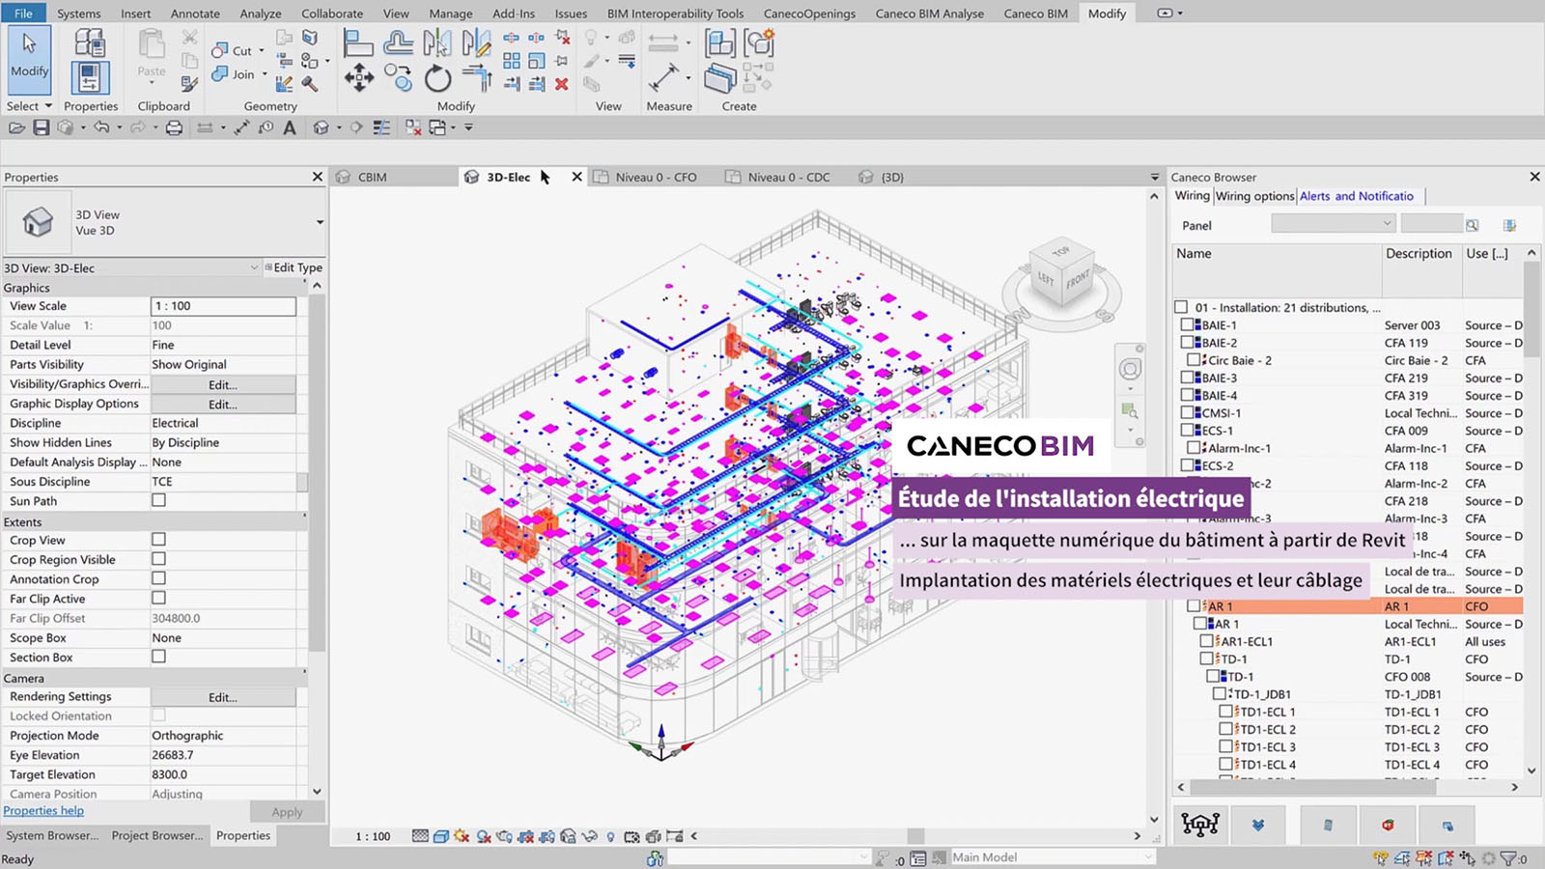The width and height of the screenshot is (1545, 869).
Task: Switch to the Annotate ribbon tab
Action: (x=195, y=14)
